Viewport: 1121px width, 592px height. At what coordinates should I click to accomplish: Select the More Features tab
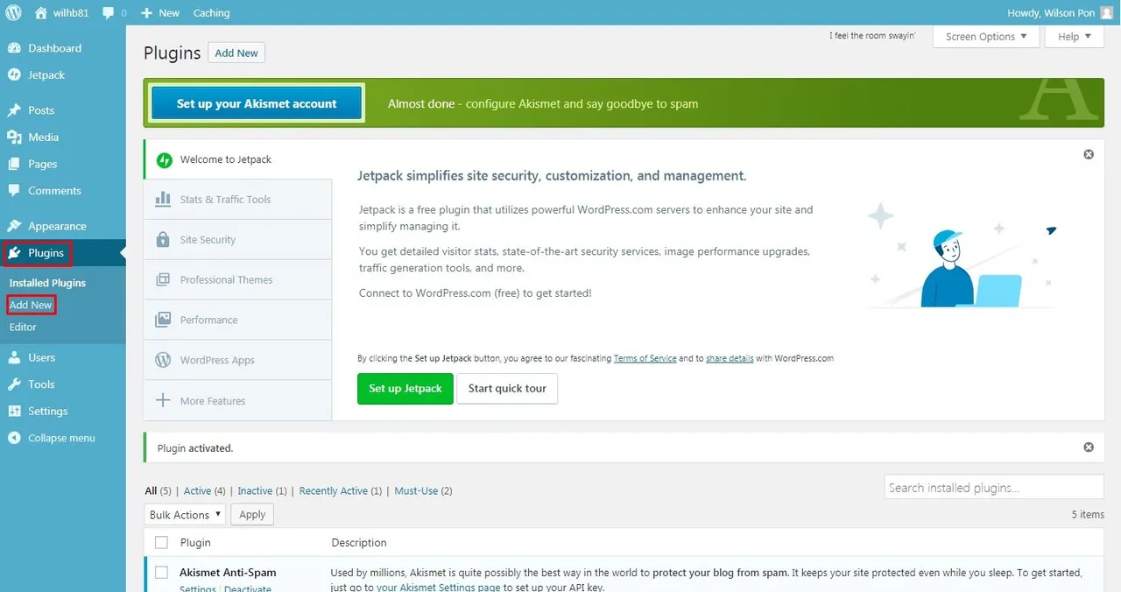click(238, 401)
